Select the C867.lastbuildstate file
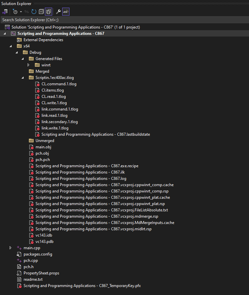 (96, 134)
